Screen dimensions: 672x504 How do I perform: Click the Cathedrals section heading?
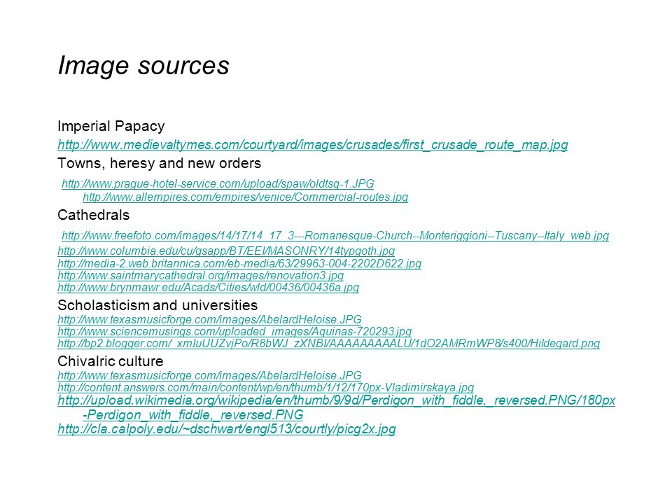93,215
